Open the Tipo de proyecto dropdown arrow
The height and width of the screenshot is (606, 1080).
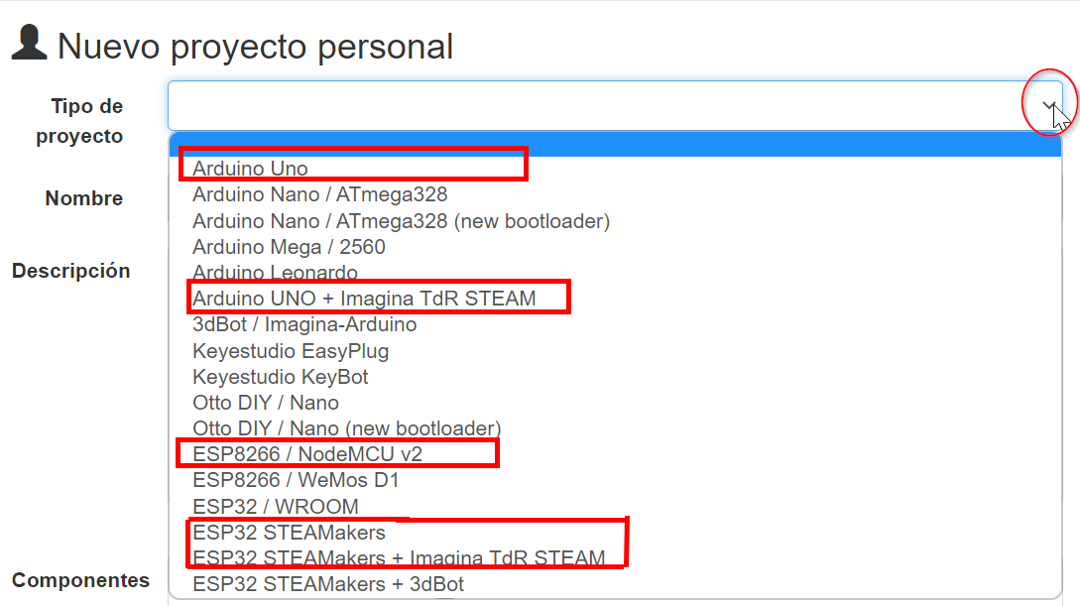(1048, 105)
